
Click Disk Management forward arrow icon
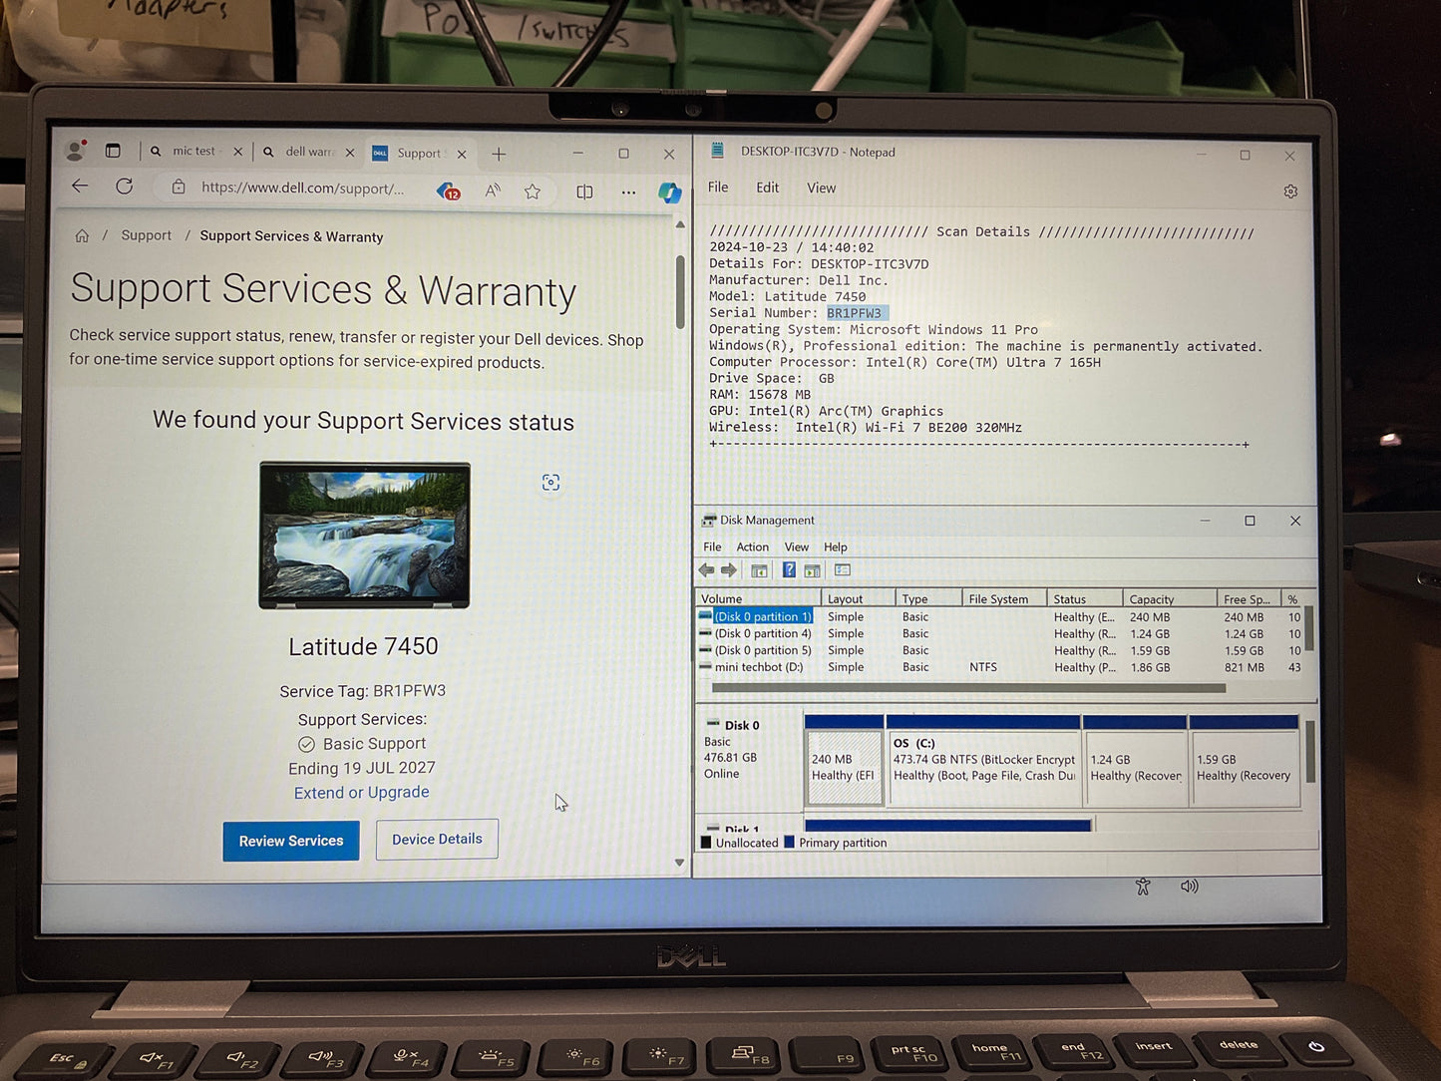(729, 570)
